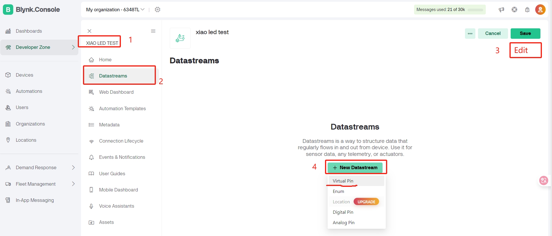Open the help lifebuoy icon
This screenshot has height=236, width=552.
click(514, 10)
